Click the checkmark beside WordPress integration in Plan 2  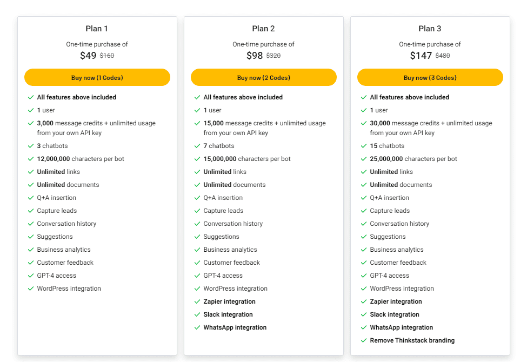tap(197, 289)
